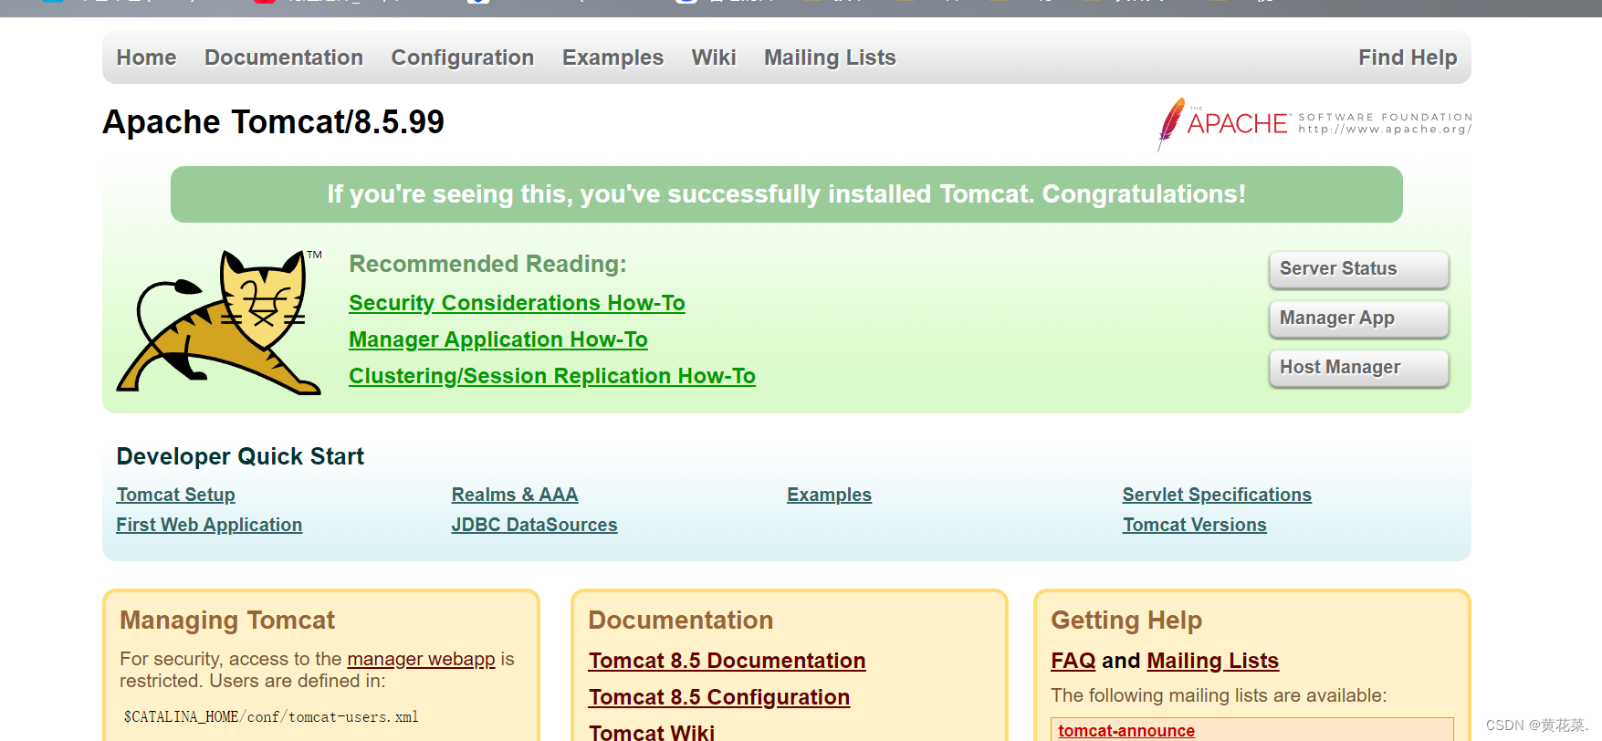The height and width of the screenshot is (741, 1602).
Task: Open the Home navigation item
Action: [146, 57]
